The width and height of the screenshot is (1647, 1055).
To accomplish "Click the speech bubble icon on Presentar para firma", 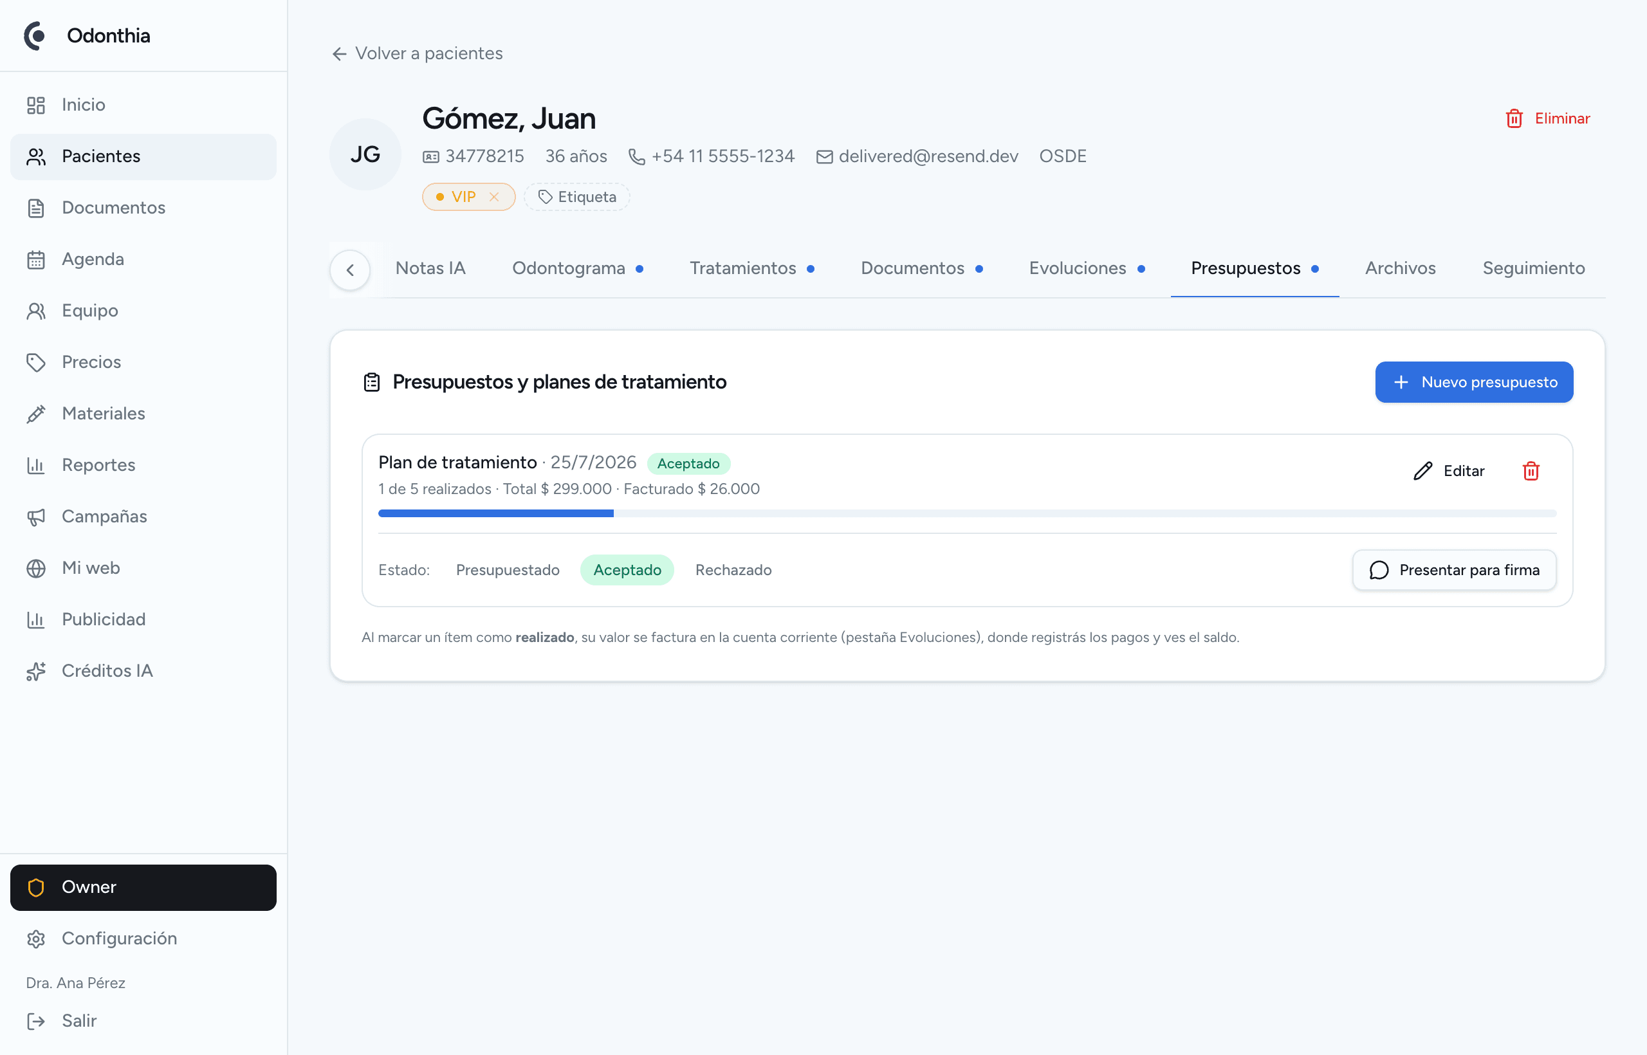I will tap(1379, 570).
